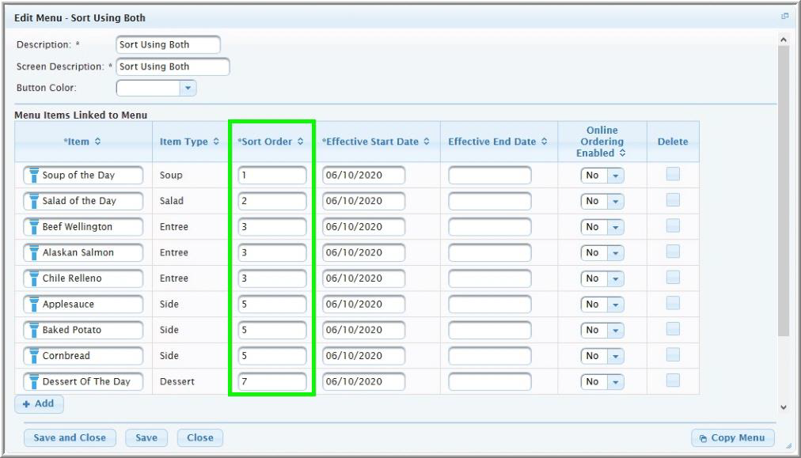Image resolution: width=801 pixels, height=458 pixels.
Task: Click the Description text field
Action: [x=168, y=45]
